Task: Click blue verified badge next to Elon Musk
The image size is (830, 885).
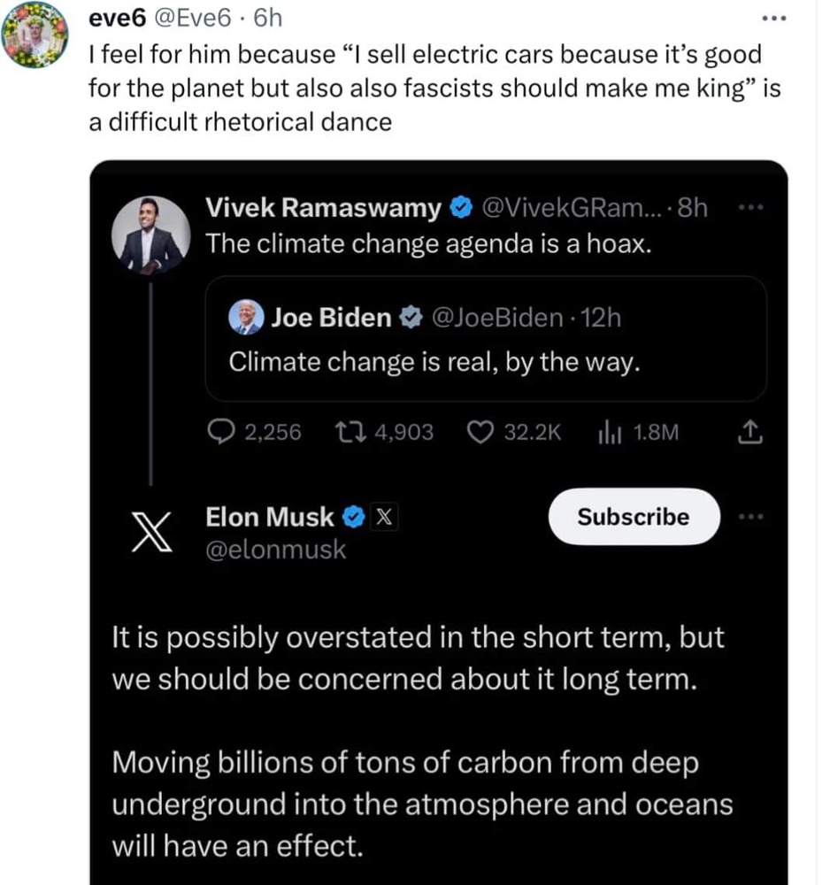Action: (353, 517)
